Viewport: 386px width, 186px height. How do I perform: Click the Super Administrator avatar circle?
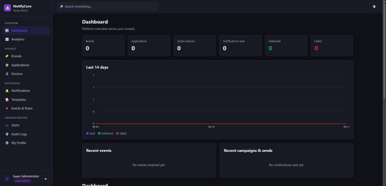pyautogui.click(x=7, y=179)
